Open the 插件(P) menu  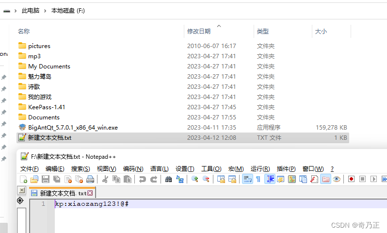[286, 169]
